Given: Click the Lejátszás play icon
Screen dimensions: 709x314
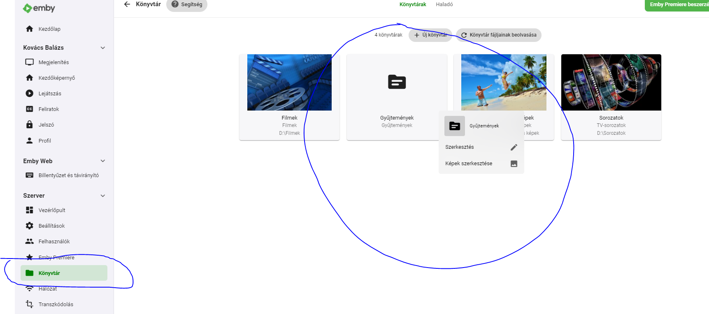Looking at the screenshot, I should (x=29, y=93).
